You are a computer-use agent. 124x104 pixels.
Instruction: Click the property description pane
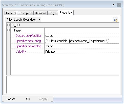(63, 85)
